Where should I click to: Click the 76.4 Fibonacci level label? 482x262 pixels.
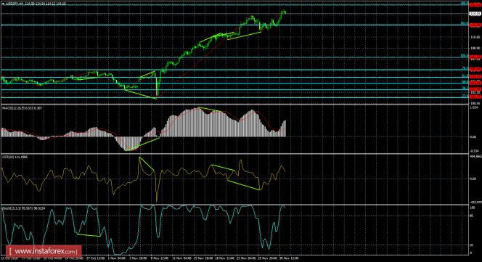coord(465,68)
